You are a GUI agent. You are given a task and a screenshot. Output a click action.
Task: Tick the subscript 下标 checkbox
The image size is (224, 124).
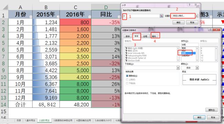tap(127, 83)
